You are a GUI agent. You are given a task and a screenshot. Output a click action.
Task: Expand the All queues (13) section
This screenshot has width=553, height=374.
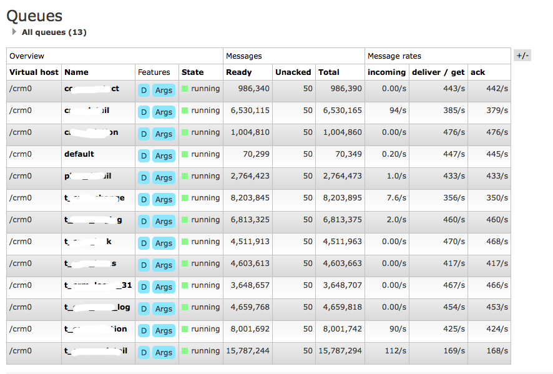point(49,32)
